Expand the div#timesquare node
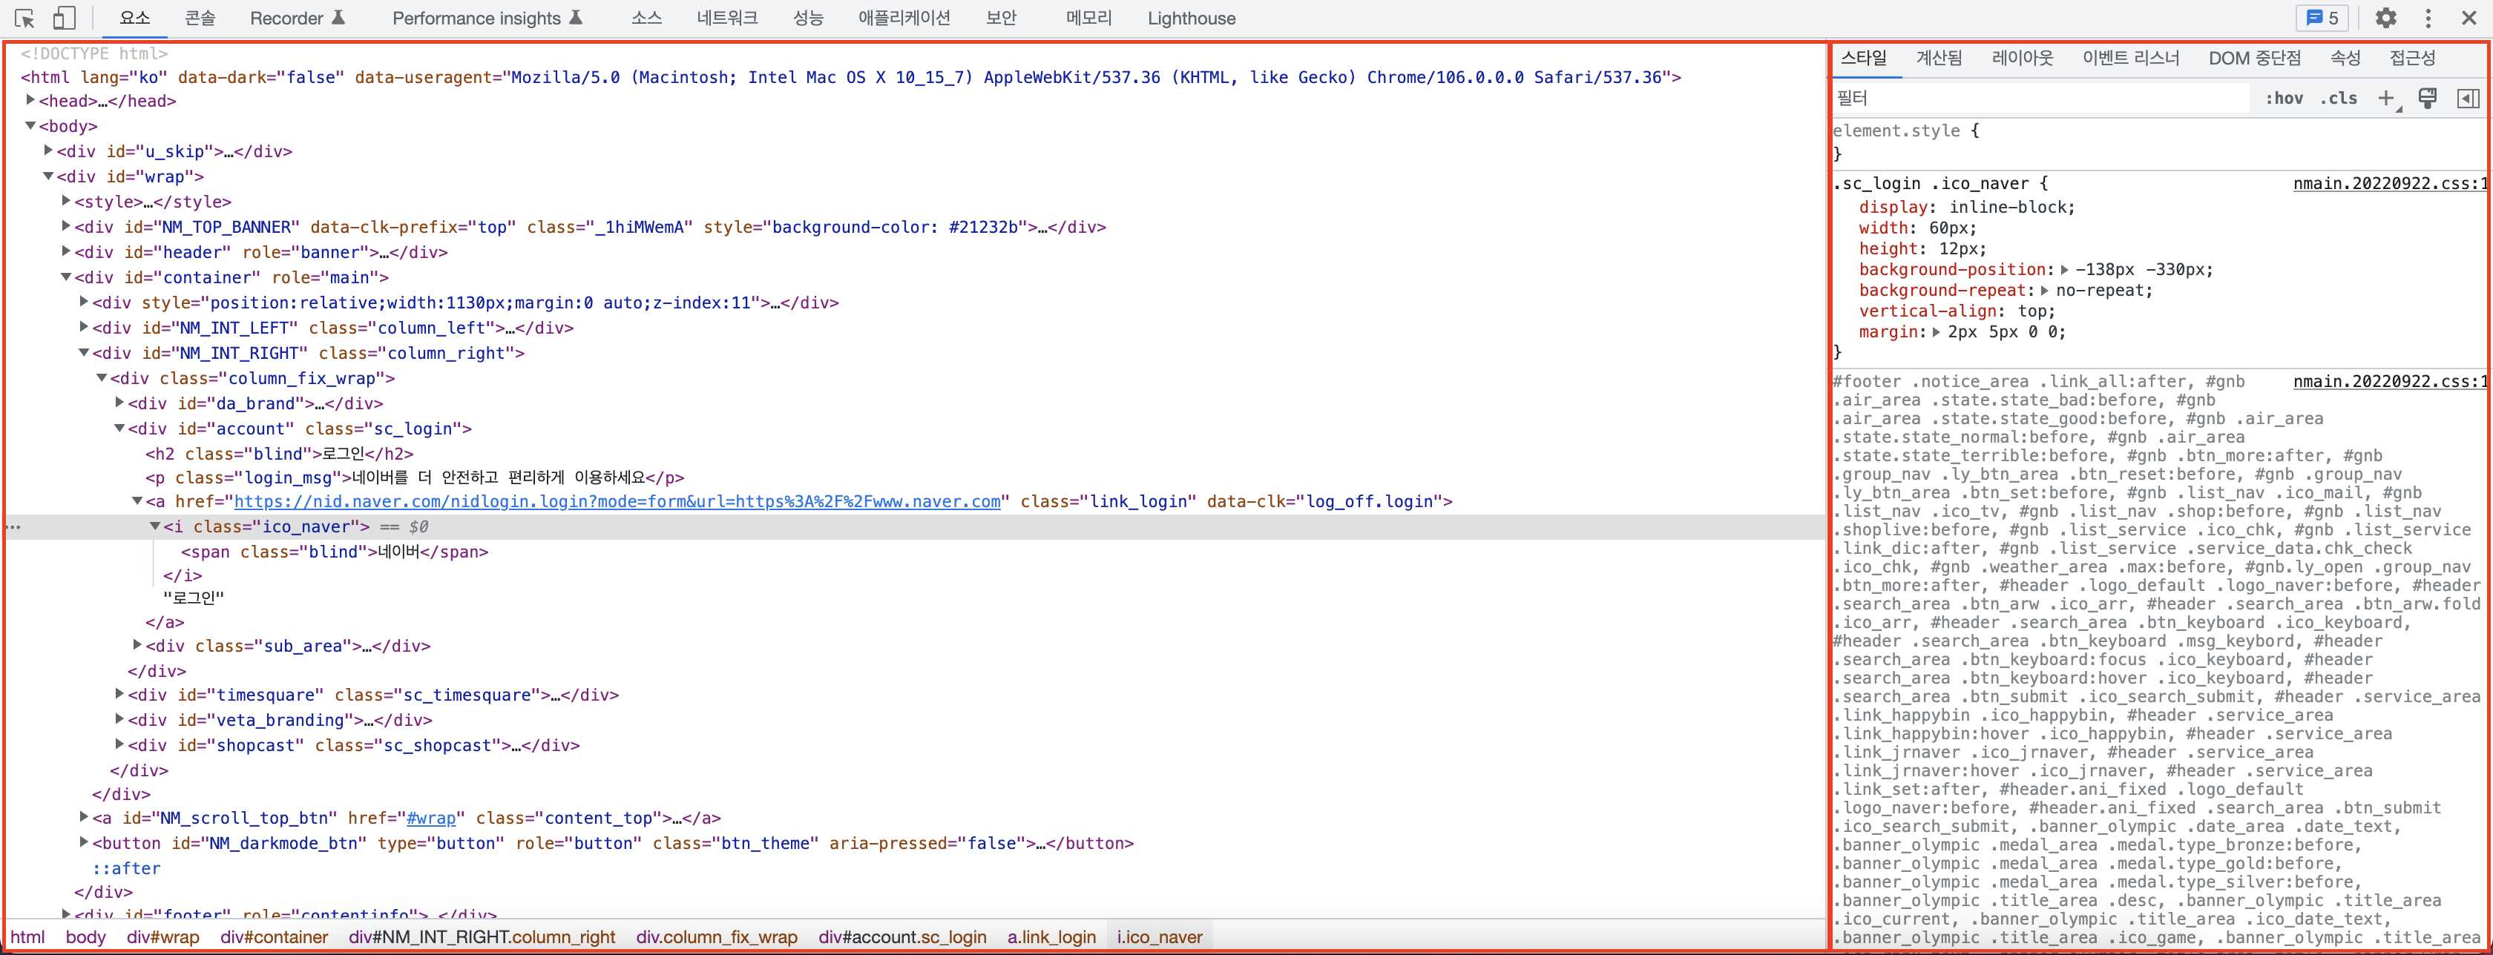This screenshot has height=955, width=2493. point(119,695)
